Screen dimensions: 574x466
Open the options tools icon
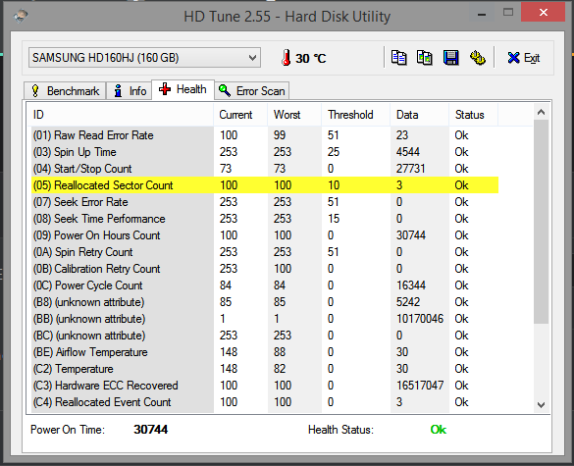(x=478, y=58)
